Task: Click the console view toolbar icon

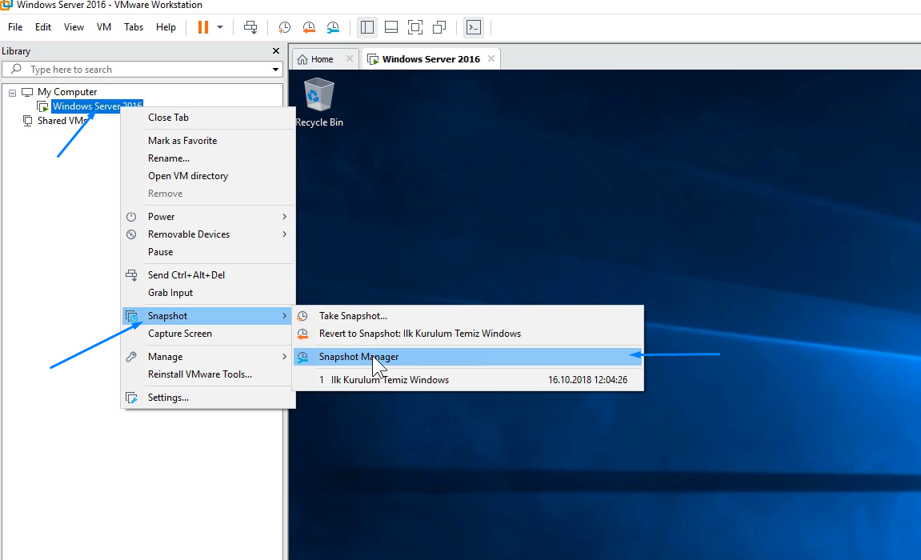Action: [x=474, y=27]
